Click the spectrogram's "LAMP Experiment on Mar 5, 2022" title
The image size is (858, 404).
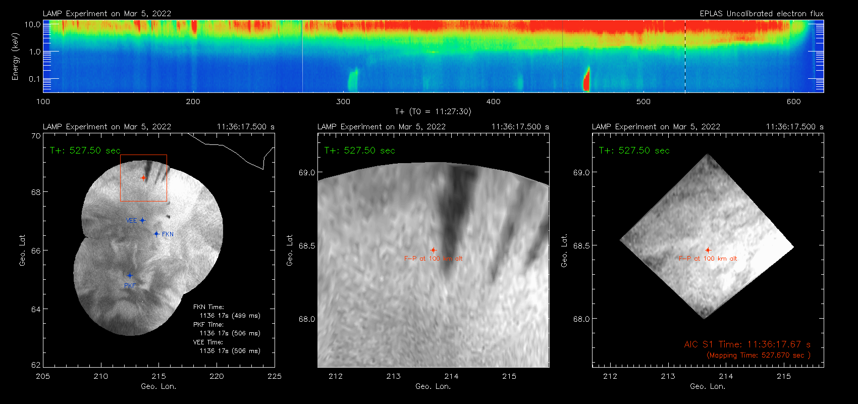pos(107,14)
